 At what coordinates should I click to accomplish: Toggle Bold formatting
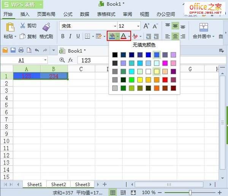(63, 36)
